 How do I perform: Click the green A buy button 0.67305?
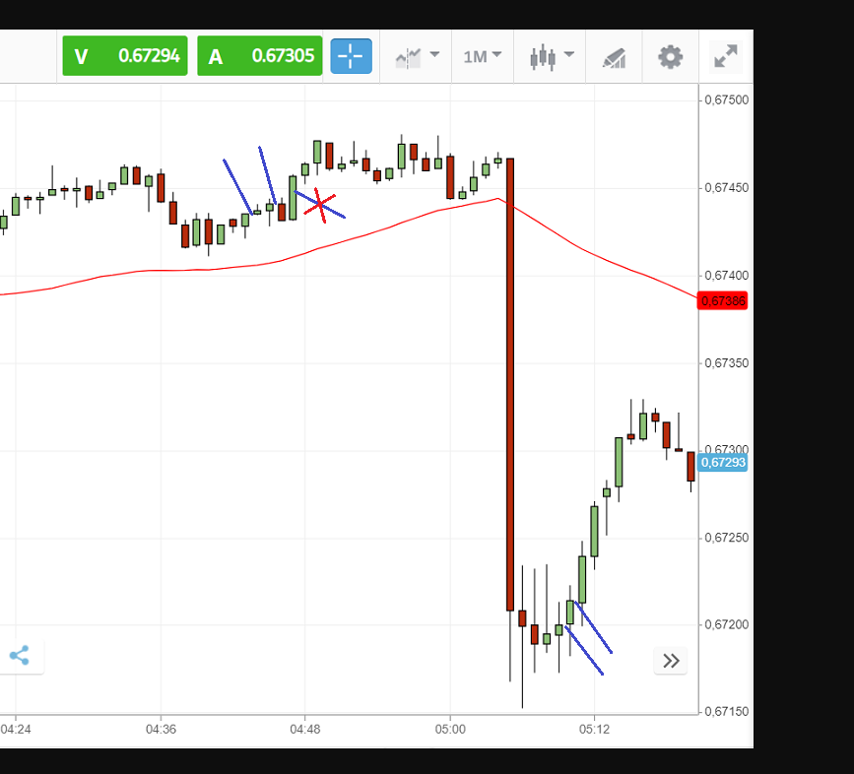(259, 55)
